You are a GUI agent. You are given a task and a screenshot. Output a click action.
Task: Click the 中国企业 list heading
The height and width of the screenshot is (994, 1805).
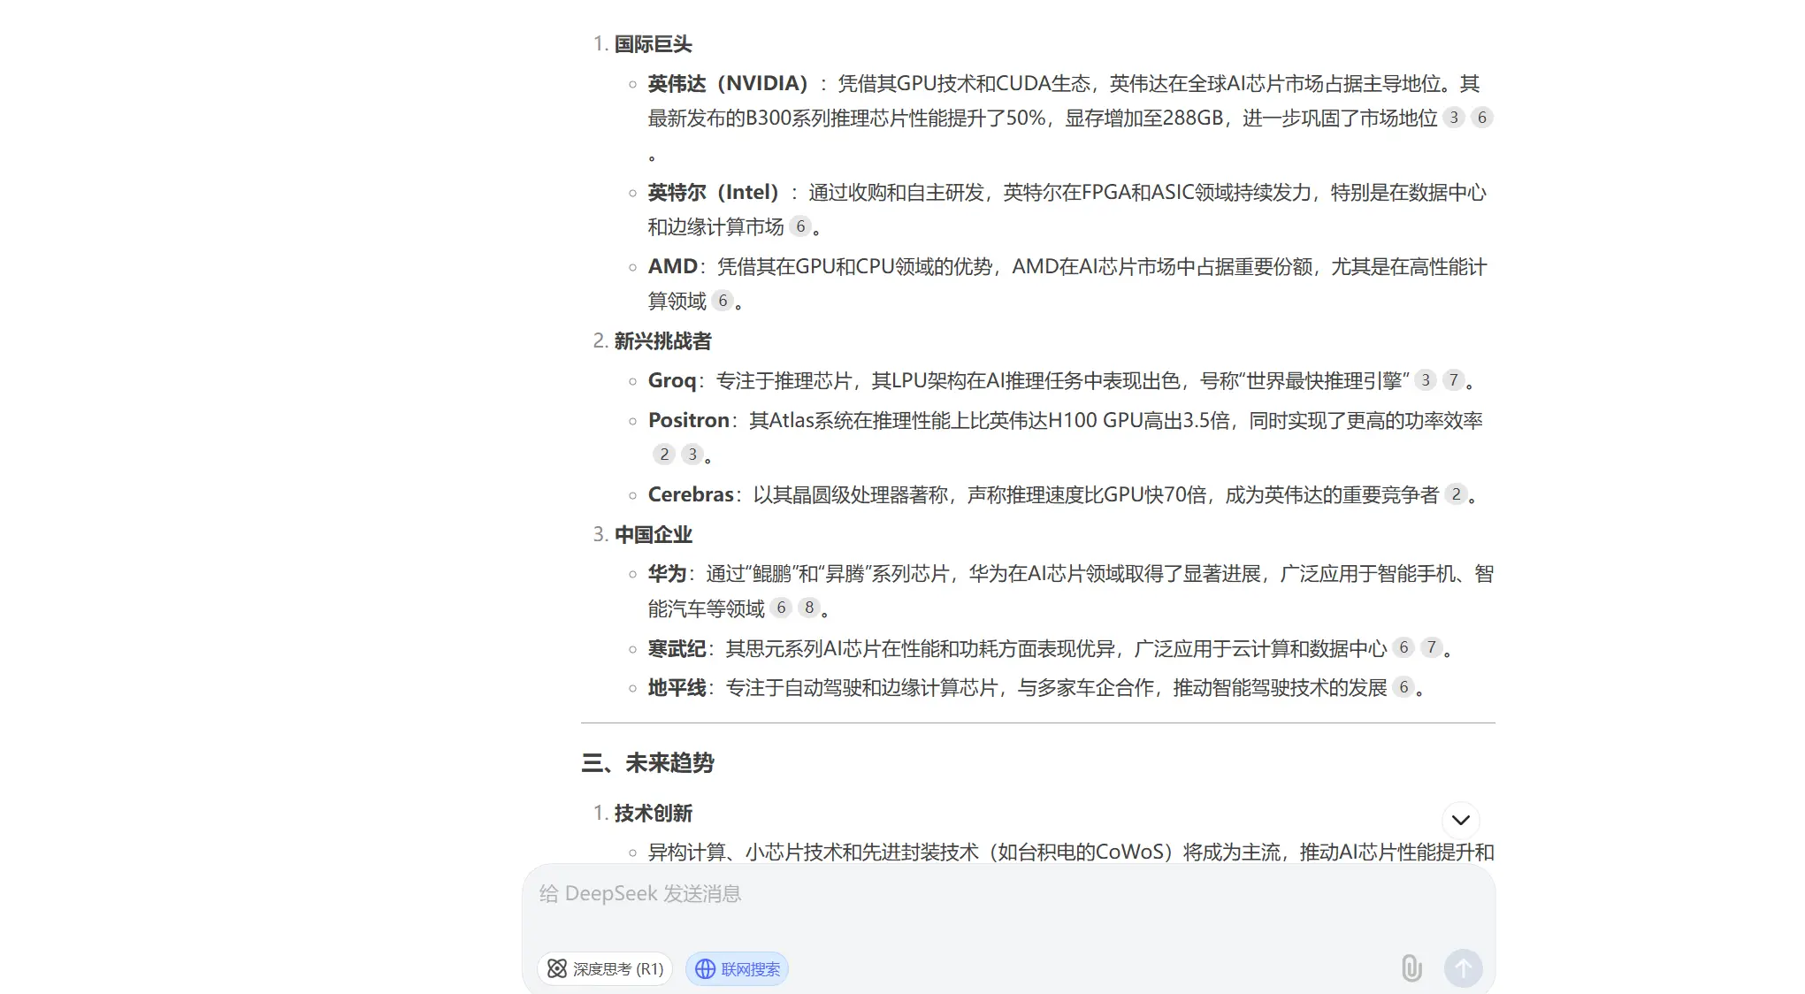click(x=653, y=535)
